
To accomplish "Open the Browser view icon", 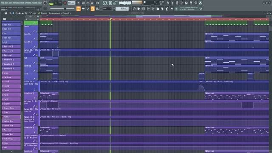I will [x=153, y=8].
